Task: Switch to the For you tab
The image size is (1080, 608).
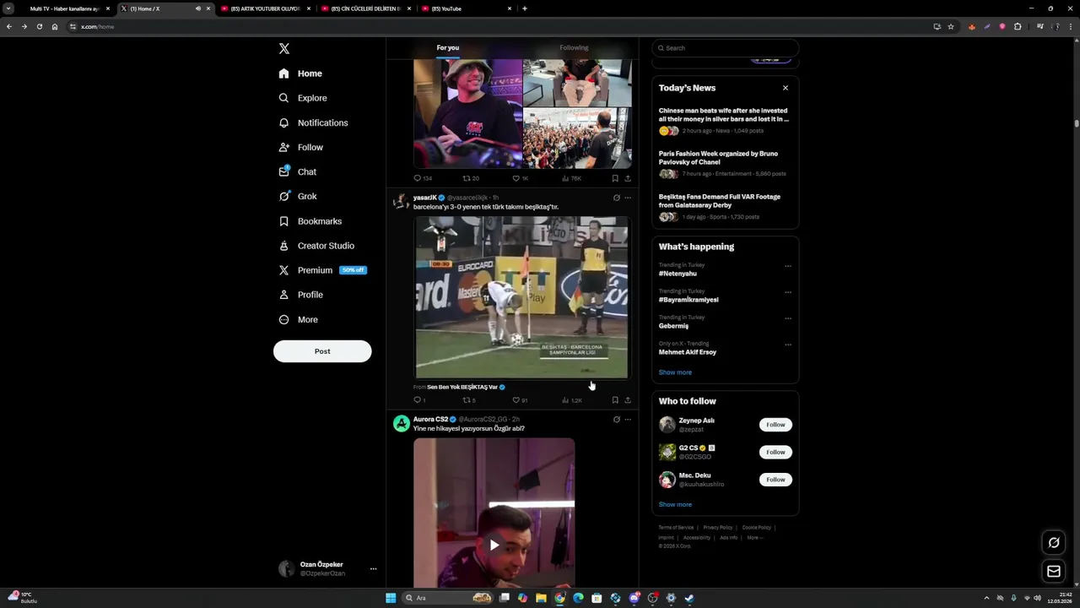Action: 448,48
